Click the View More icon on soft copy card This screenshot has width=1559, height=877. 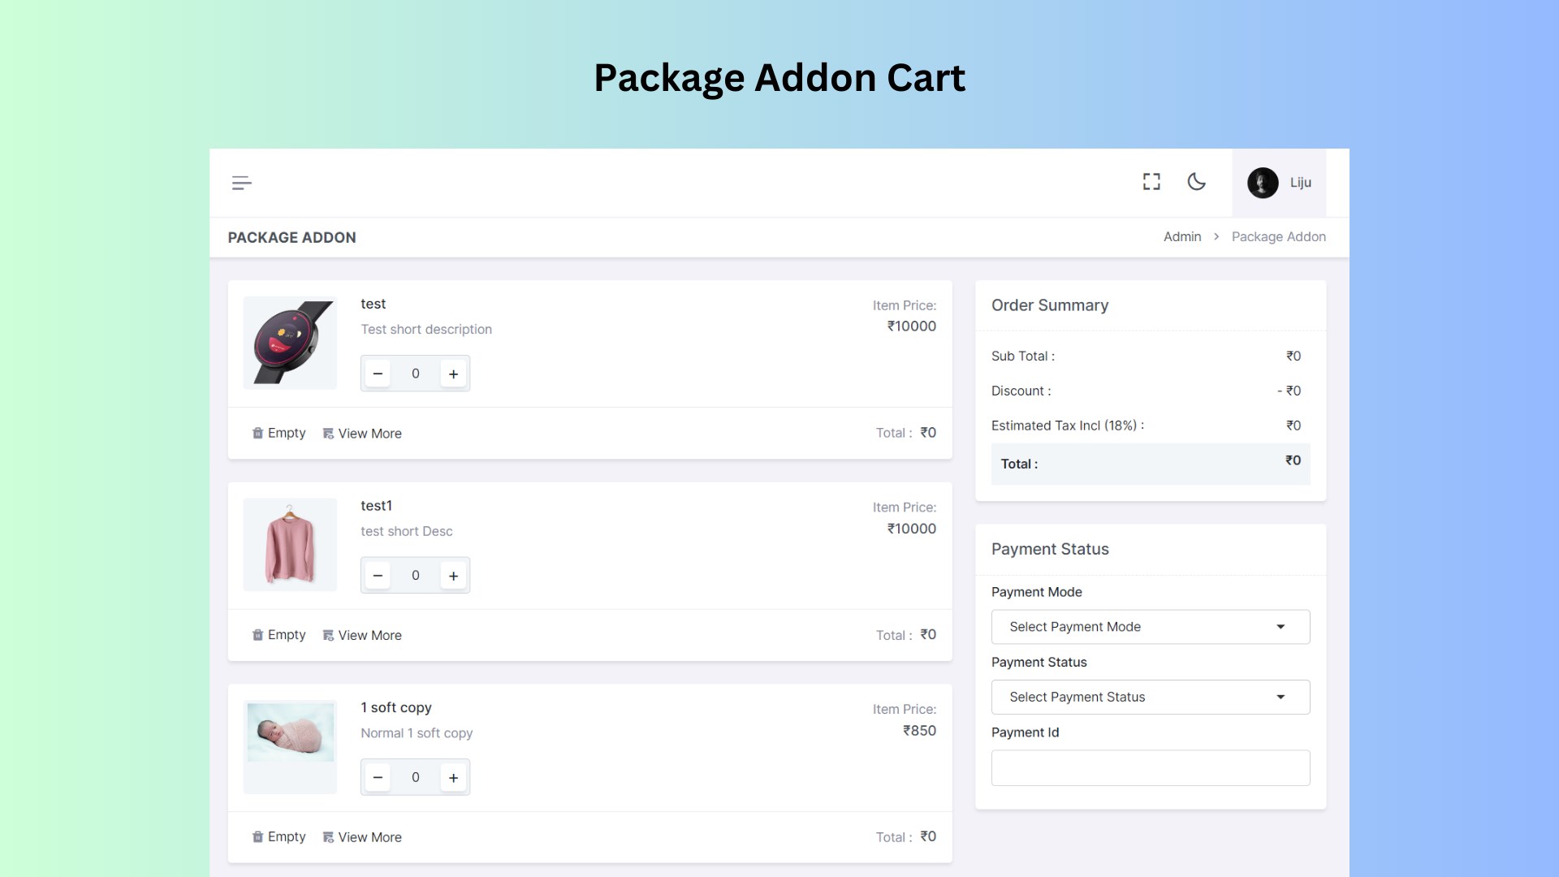coord(328,836)
